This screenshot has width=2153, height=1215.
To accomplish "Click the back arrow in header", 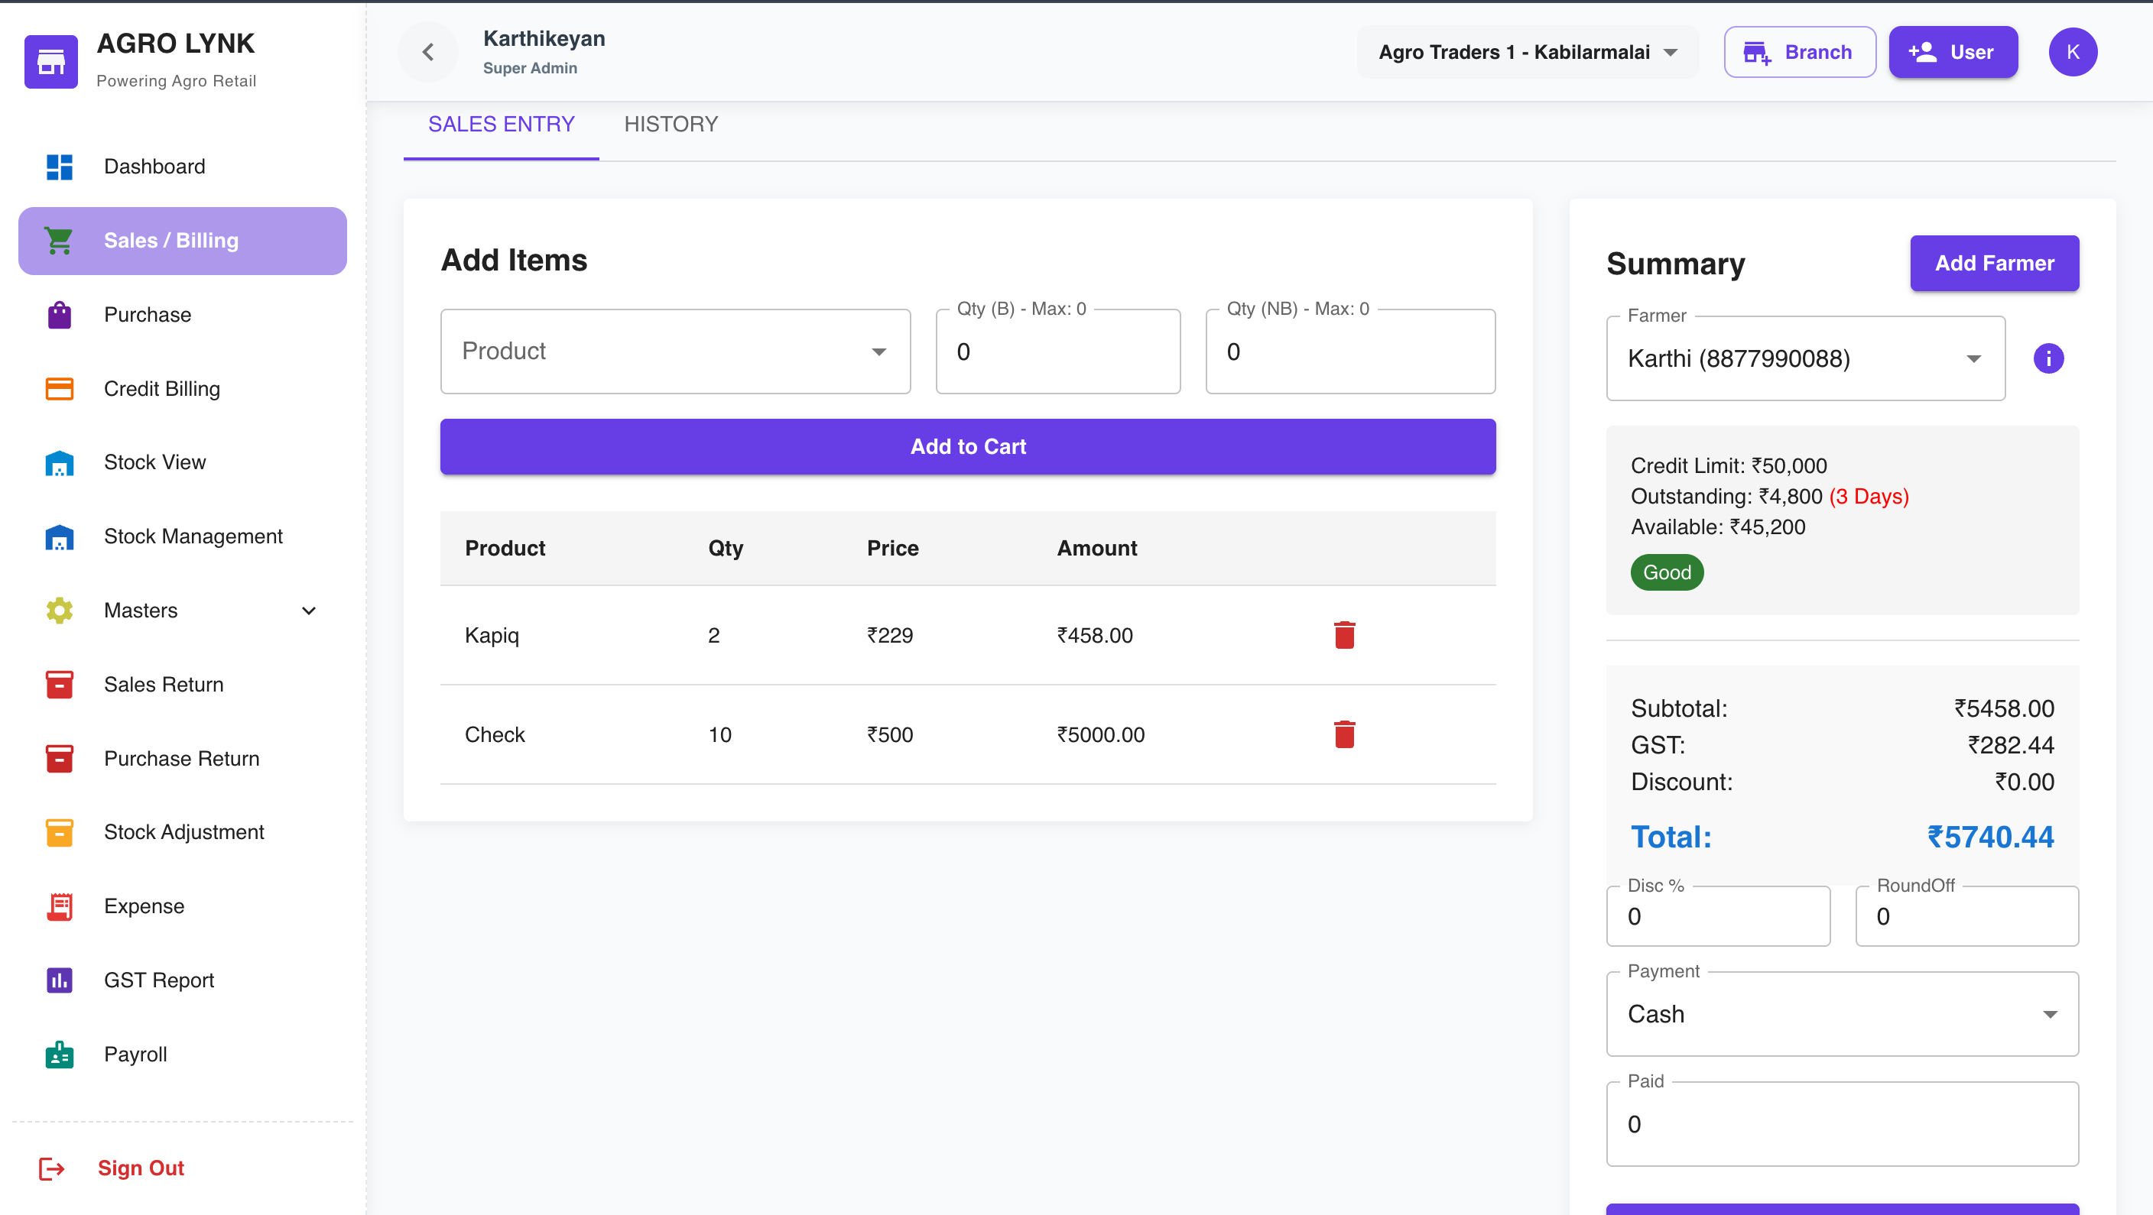I will [x=428, y=52].
